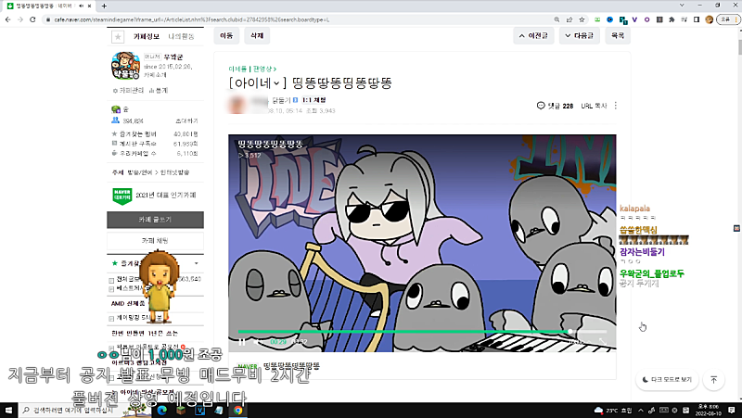Click the 카페 글쓰기 dark button
Viewport: 742px width, 418px height.
[155, 220]
